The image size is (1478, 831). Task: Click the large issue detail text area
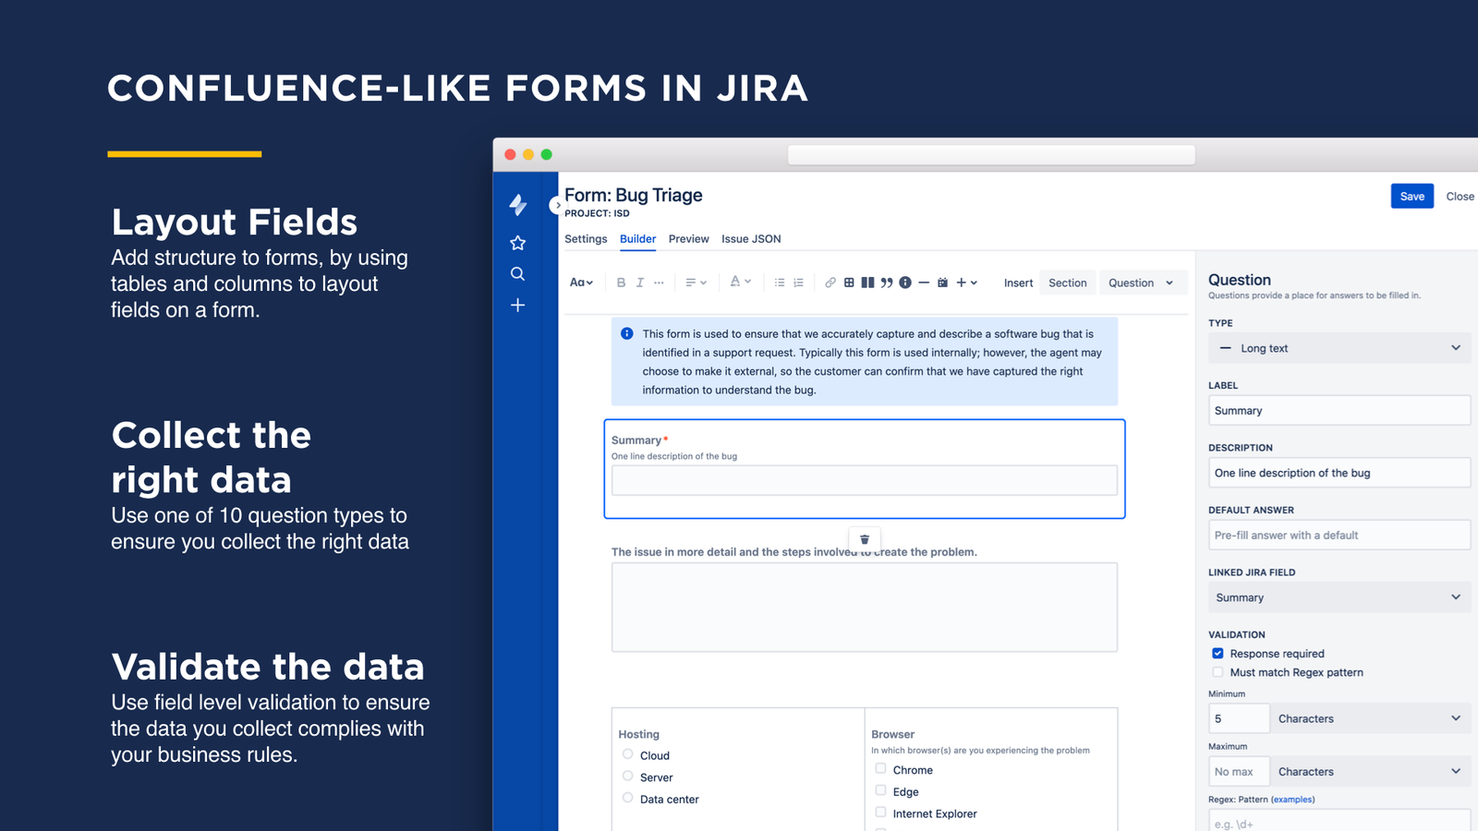[865, 608]
